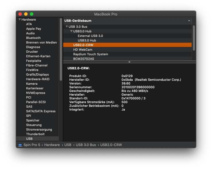
Task: Click Spin Pro 5 in path bar
Action: click(32, 145)
